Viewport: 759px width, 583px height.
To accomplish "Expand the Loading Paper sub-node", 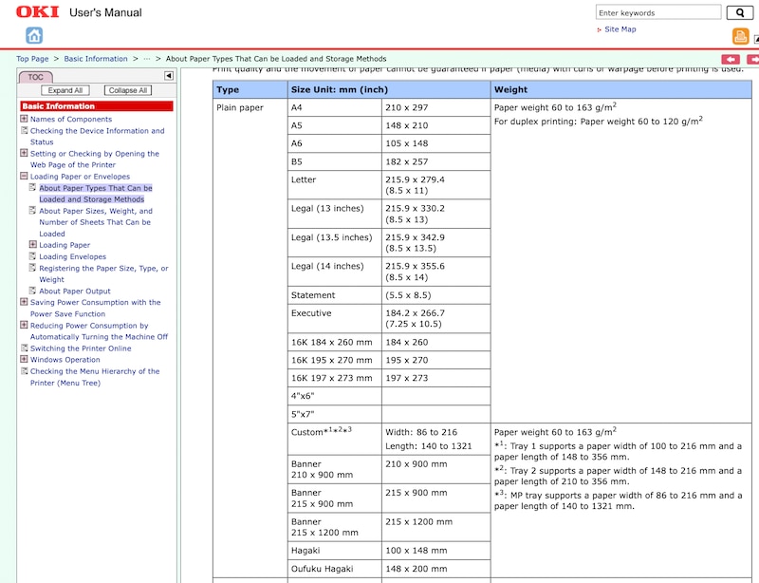I will click(x=32, y=245).
